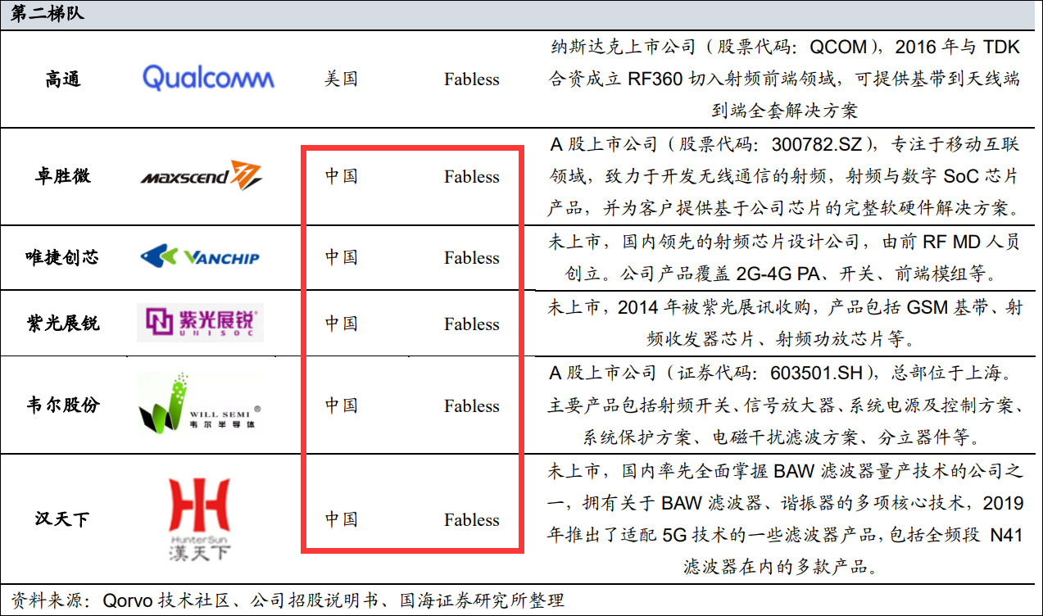Click the description mentioning 2G-4G PA
Viewport: 1043px width, 616px height.
pyautogui.click(x=784, y=257)
